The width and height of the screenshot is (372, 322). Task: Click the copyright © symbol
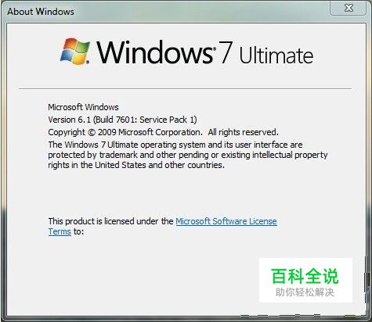pos(92,132)
